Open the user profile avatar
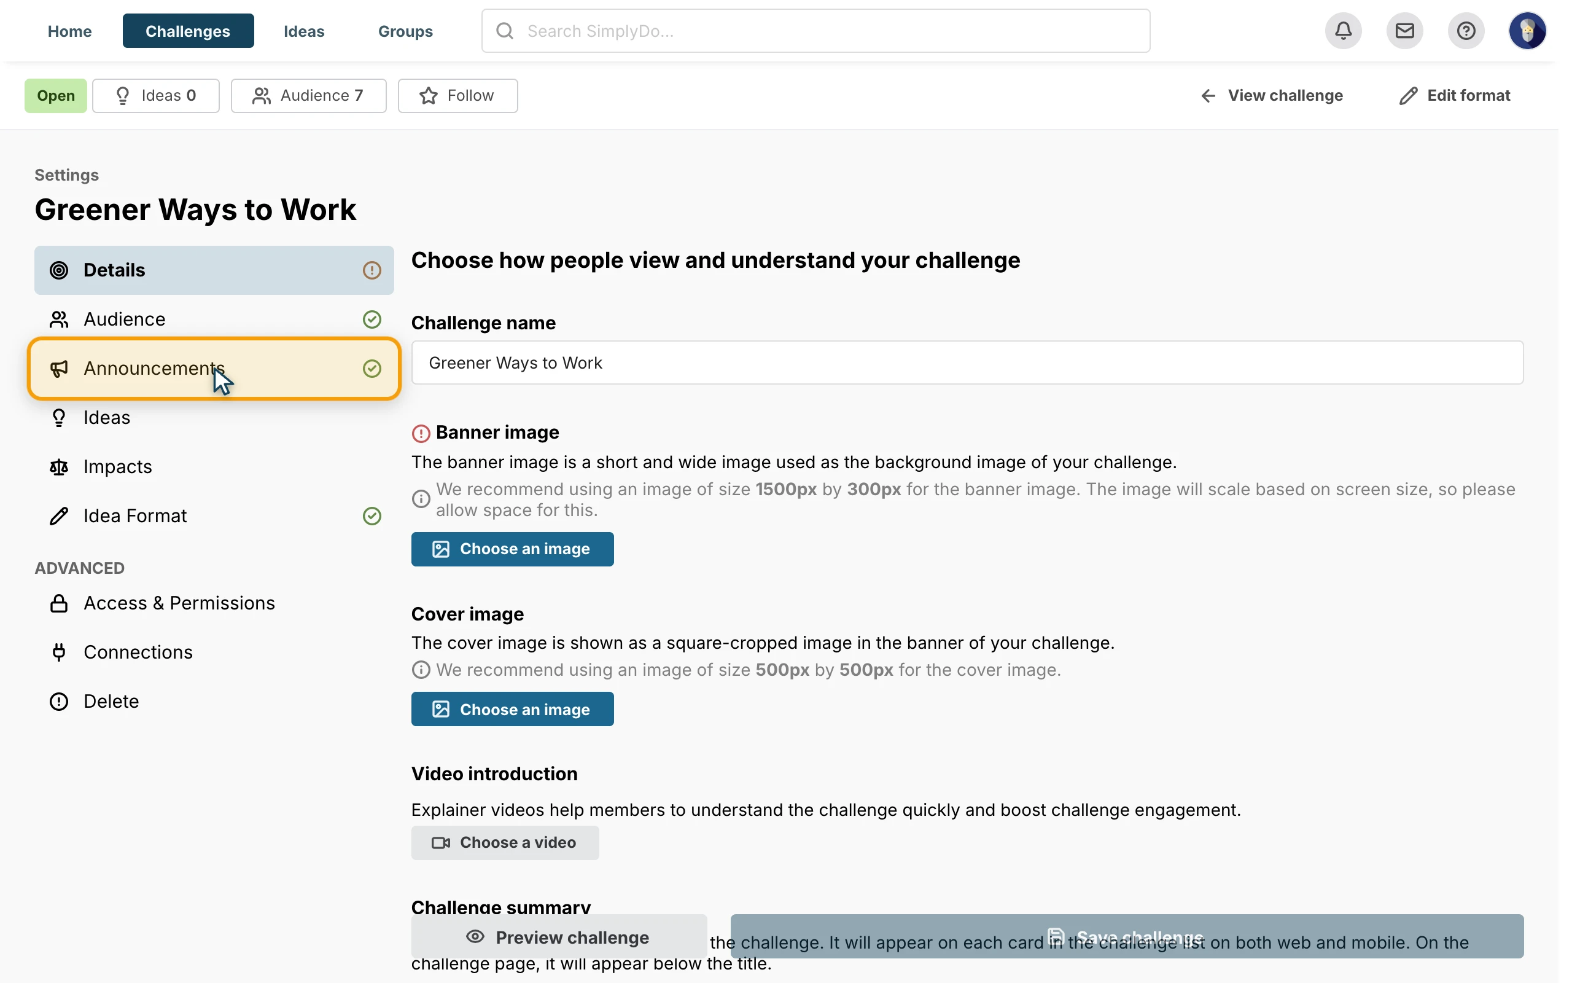 [x=1527, y=31]
